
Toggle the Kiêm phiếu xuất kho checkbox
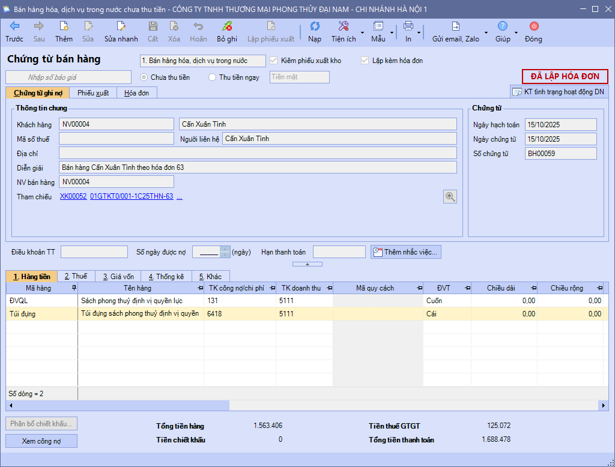[274, 61]
